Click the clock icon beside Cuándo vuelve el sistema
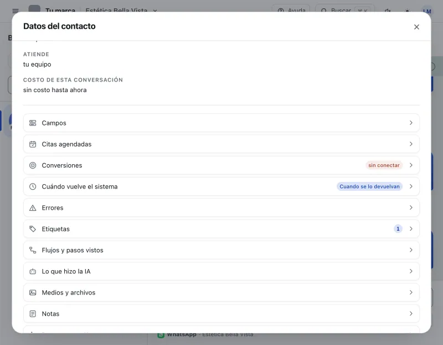This screenshot has height=345, width=443. [33, 186]
